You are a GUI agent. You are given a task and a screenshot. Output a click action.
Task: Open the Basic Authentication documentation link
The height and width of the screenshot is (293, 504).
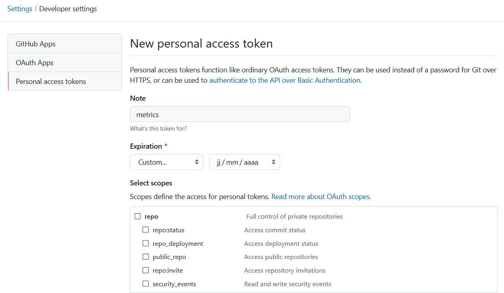(x=284, y=80)
